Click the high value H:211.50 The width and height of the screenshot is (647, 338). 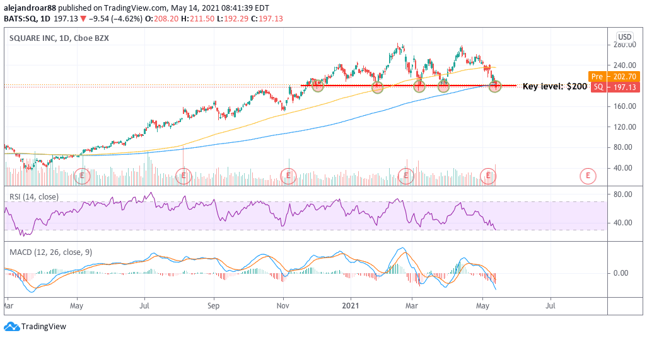coord(197,18)
